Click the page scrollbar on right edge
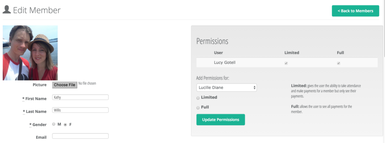The height and width of the screenshot is (143, 385). coord(384,71)
